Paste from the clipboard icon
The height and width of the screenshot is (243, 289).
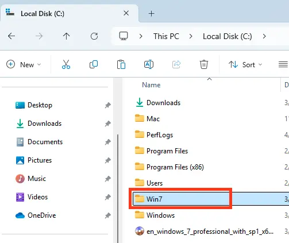point(121,64)
